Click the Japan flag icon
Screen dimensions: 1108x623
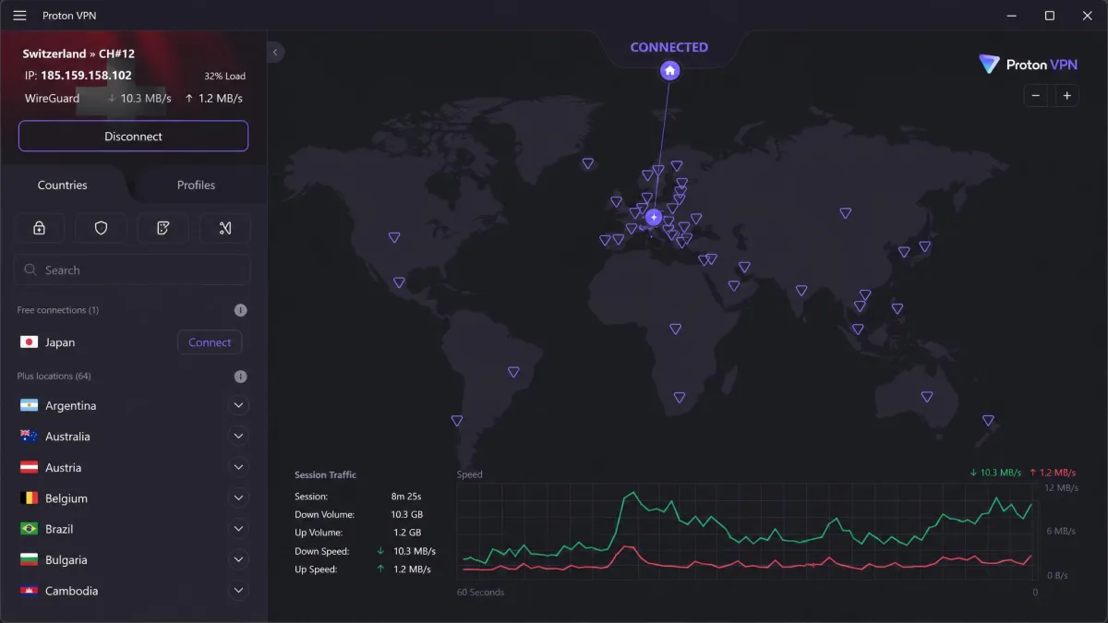click(x=29, y=342)
